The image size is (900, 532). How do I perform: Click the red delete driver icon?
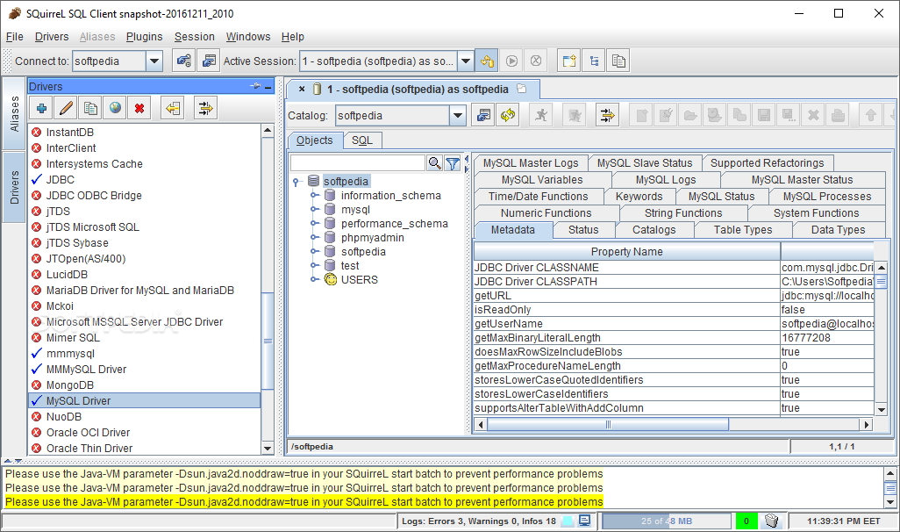(139, 108)
